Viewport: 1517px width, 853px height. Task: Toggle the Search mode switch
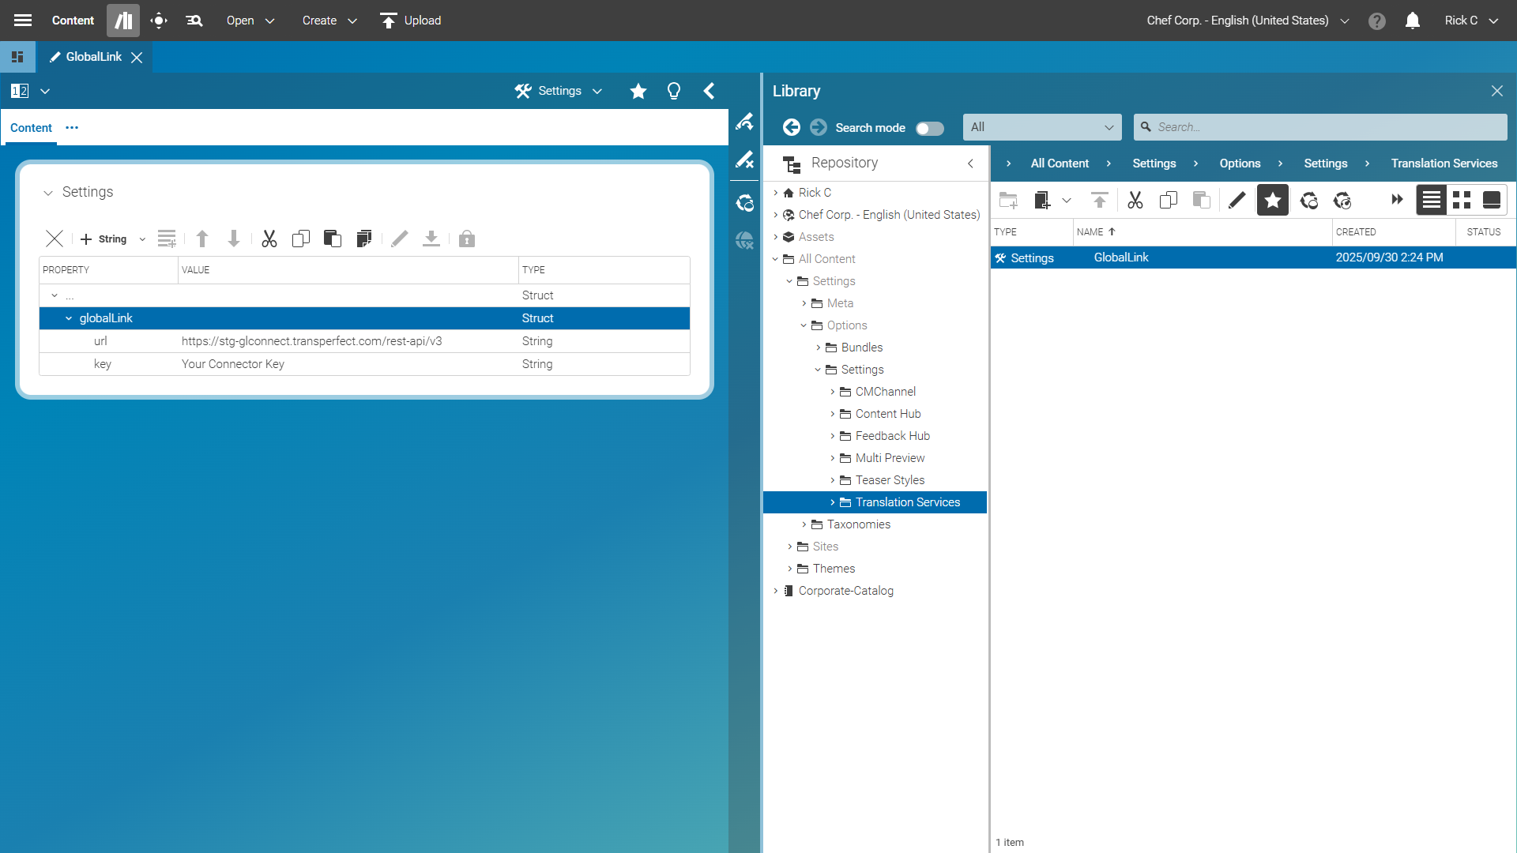[929, 128]
